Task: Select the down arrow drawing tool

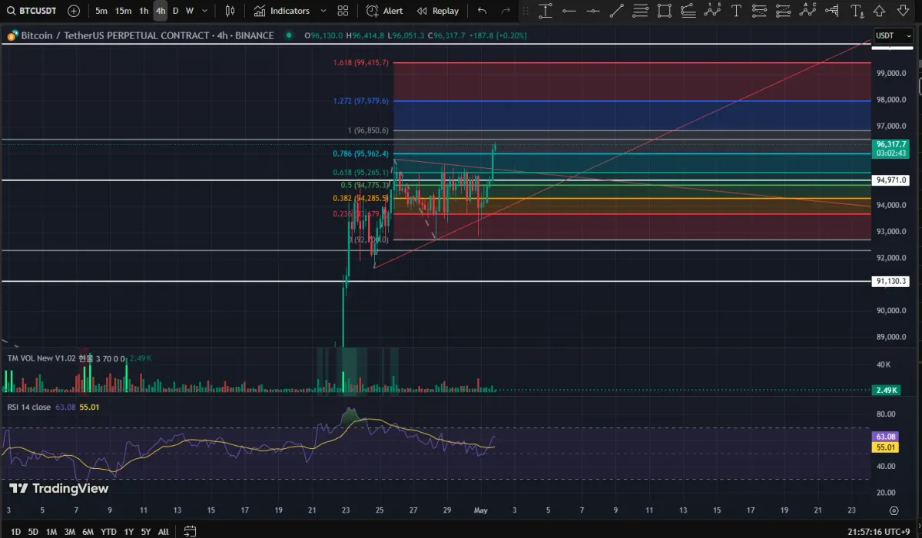Action: (903, 11)
